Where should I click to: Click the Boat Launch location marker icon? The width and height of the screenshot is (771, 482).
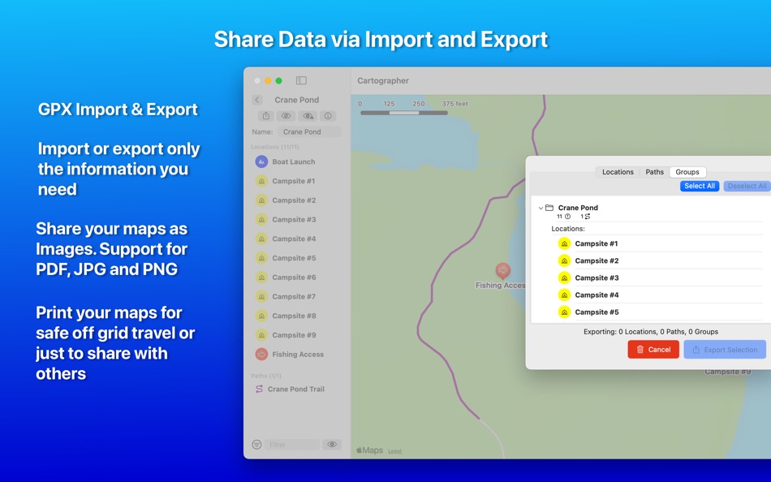(x=262, y=161)
